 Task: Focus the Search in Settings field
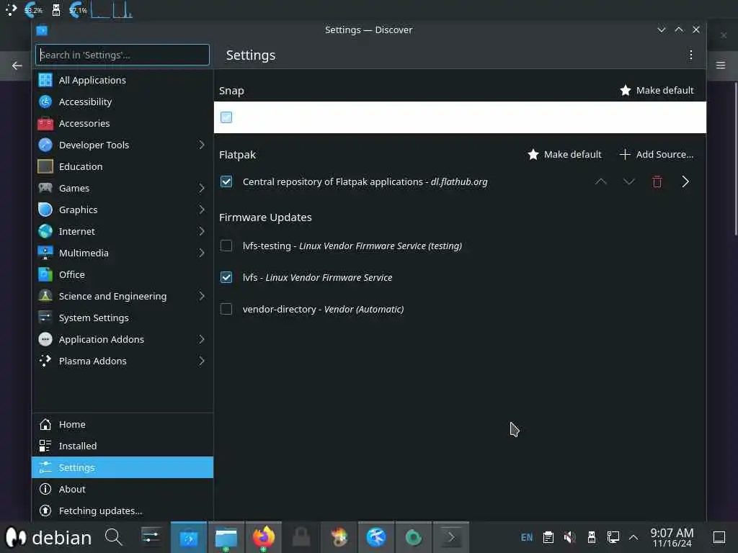(x=123, y=55)
